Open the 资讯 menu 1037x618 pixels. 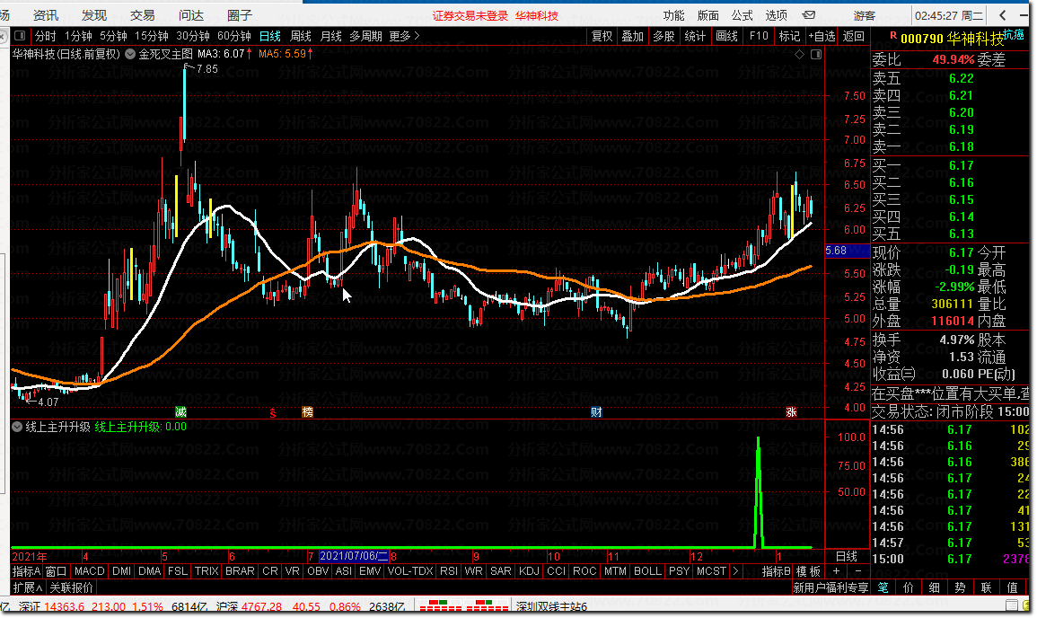[46, 14]
